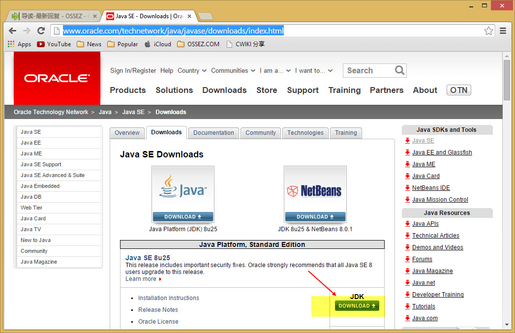
Task: Switch to the Documentation tab
Action: point(213,133)
